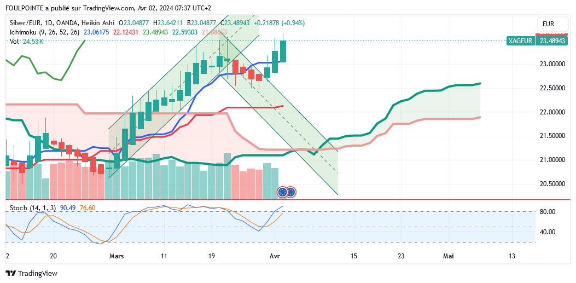Click the Stoch %K value 90.49
Image resolution: width=576 pixels, height=283 pixels.
[x=68, y=208]
